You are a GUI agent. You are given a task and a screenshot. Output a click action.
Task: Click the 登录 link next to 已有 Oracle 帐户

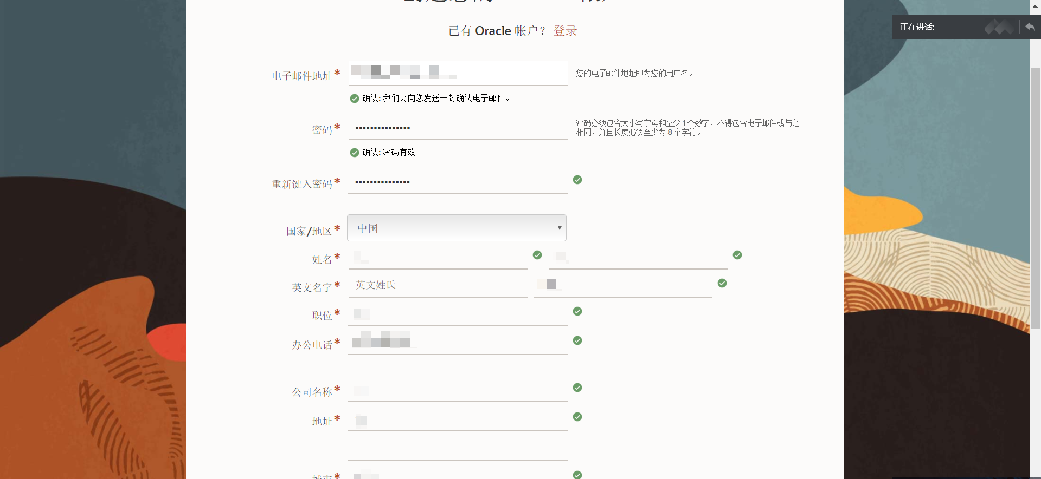(565, 31)
